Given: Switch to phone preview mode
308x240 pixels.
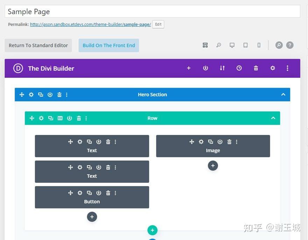Looking at the screenshot, I should point(259,45).
